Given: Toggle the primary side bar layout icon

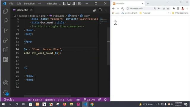Looking at the screenshot, I should [65, 4].
